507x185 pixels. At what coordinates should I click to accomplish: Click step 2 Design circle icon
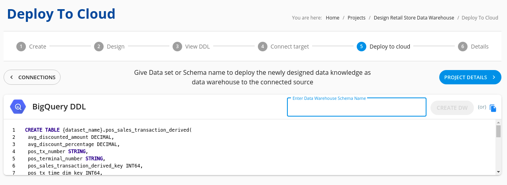(x=98, y=47)
